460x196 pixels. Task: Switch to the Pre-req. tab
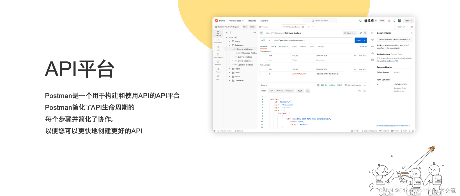[x=303, y=46]
